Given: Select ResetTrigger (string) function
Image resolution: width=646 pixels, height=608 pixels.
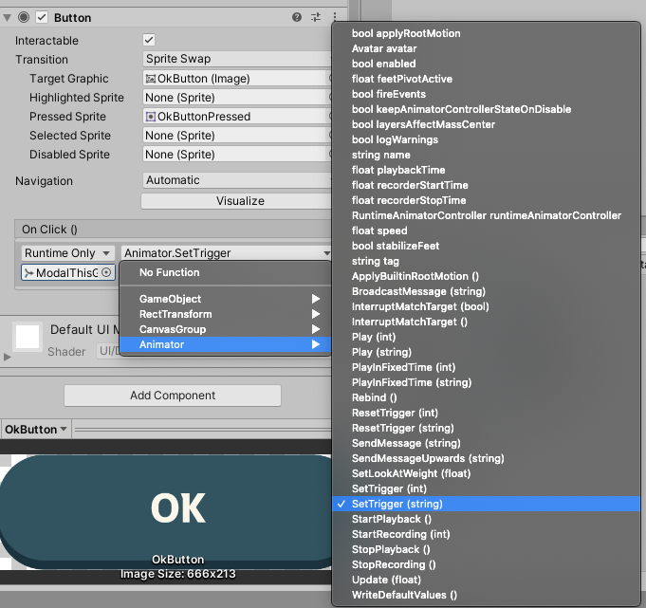Looking at the screenshot, I should click(x=486, y=428).
